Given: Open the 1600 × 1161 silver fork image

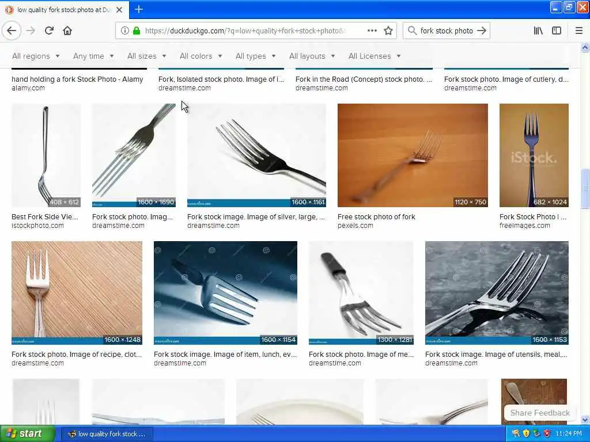Looking at the screenshot, I should click(x=256, y=155).
